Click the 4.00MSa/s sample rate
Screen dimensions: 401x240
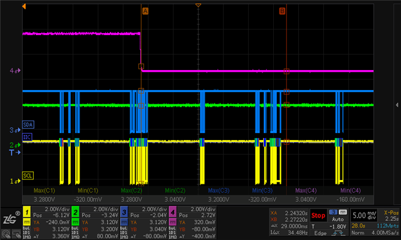tap(385, 233)
